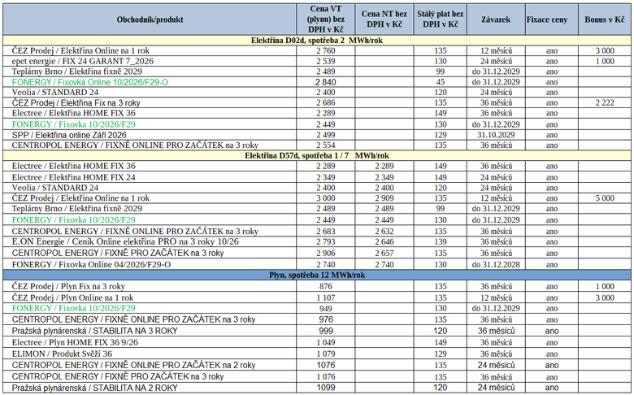Click the 2 222 bonus value
Image resolution: width=634 pixels, height=395 pixels.
[605, 102]
